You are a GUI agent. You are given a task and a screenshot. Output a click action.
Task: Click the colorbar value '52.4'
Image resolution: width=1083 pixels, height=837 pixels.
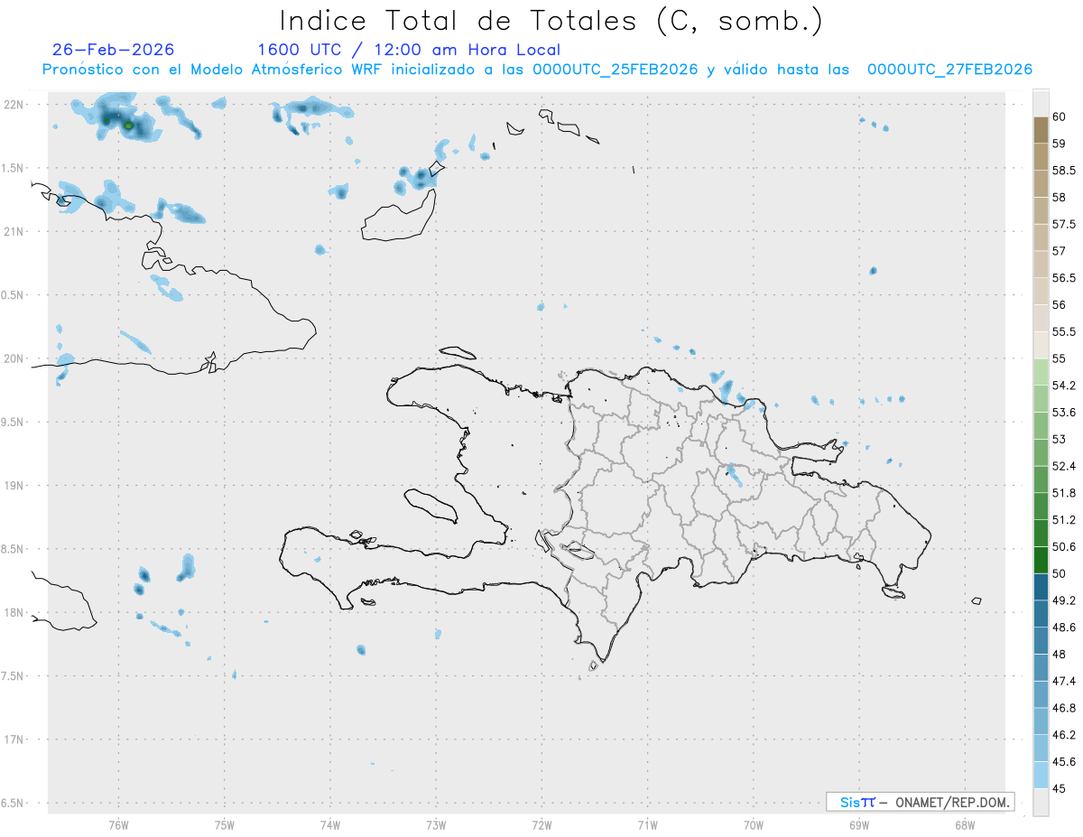[x=1064, y=466]
